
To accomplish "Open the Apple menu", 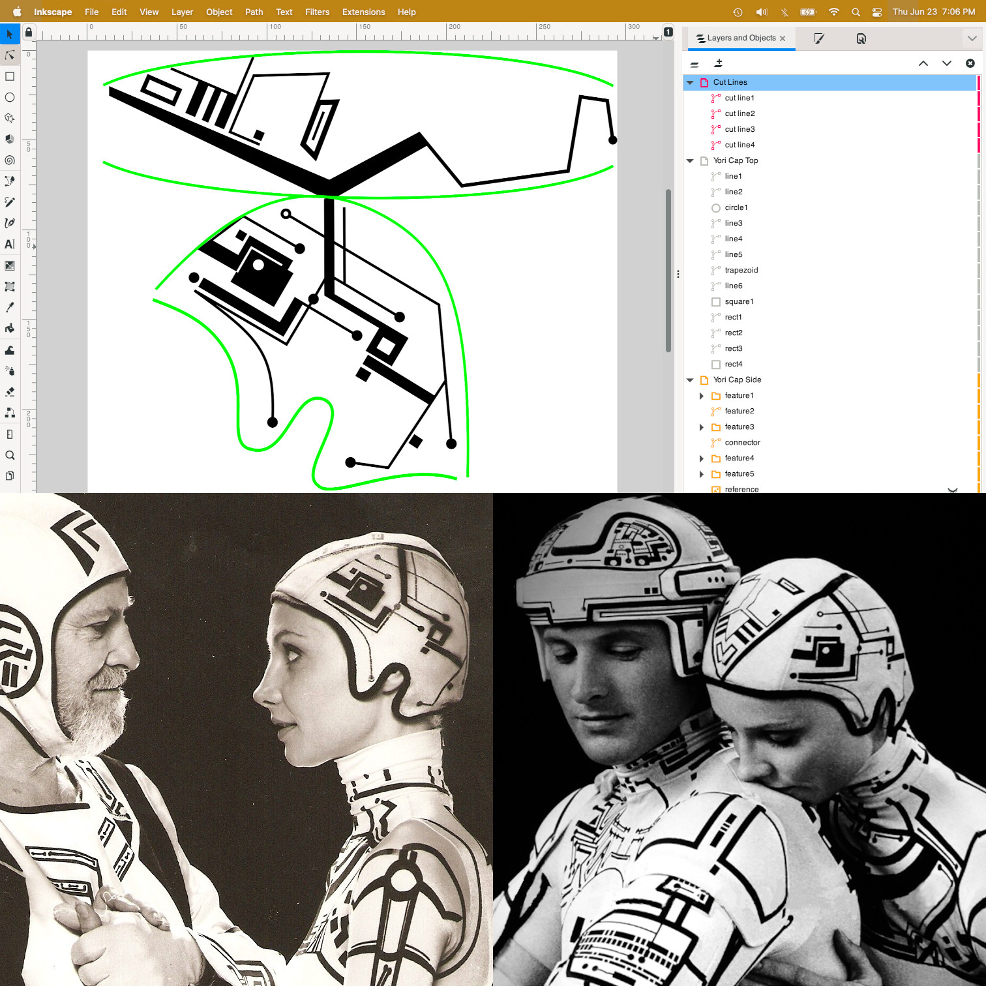I will tap(17, 12).
